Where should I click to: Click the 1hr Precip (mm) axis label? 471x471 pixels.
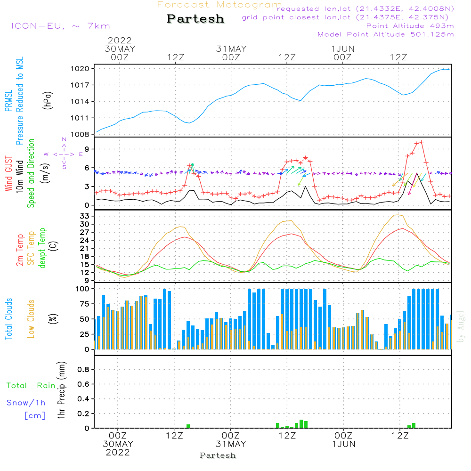point(61,390)
